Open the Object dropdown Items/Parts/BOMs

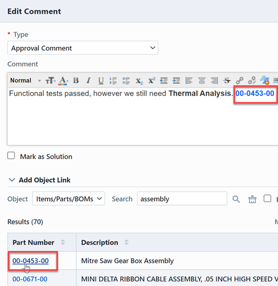click(x=69, y=199)
